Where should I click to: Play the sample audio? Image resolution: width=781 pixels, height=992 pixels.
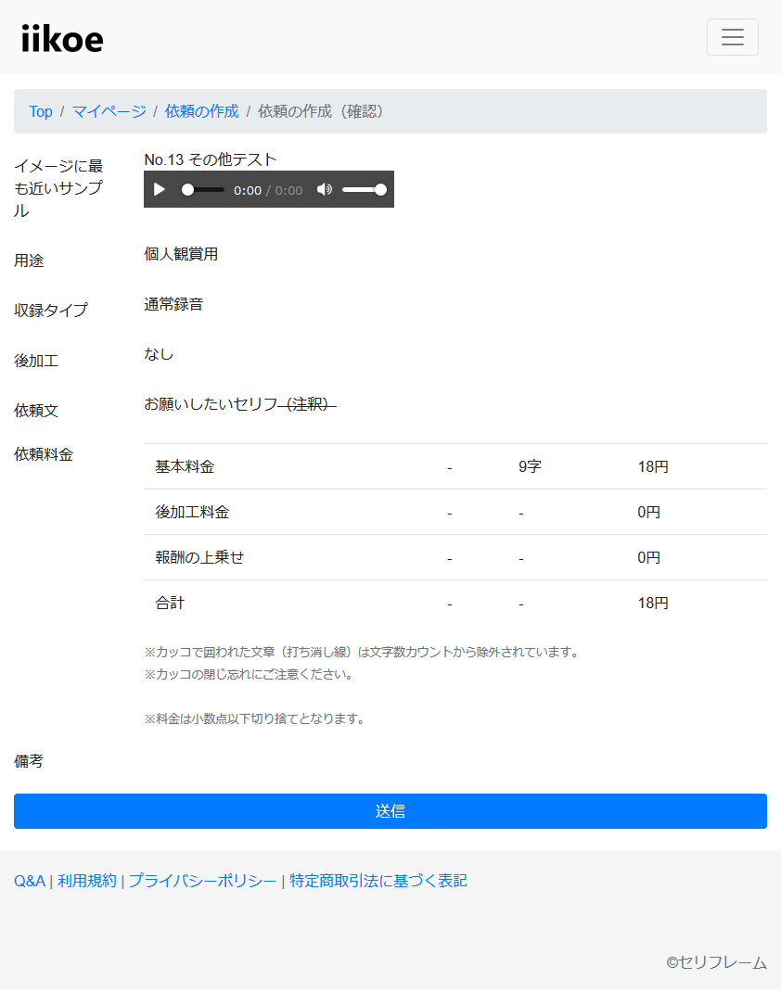pos(160,190)
